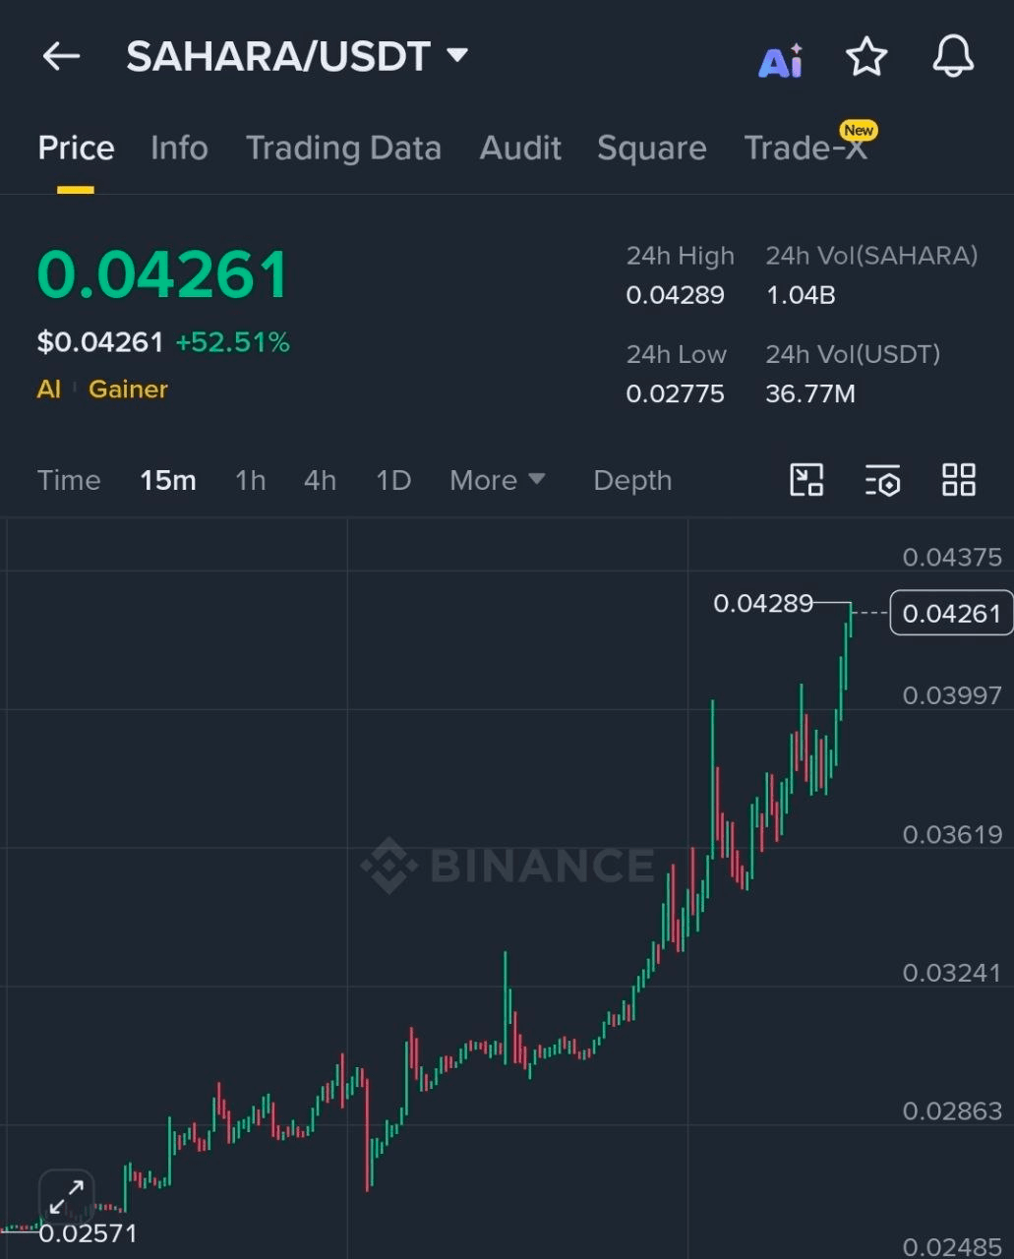Select the Time chart interval
This screenshot has height=1259, width=1014.
point(69,480)
